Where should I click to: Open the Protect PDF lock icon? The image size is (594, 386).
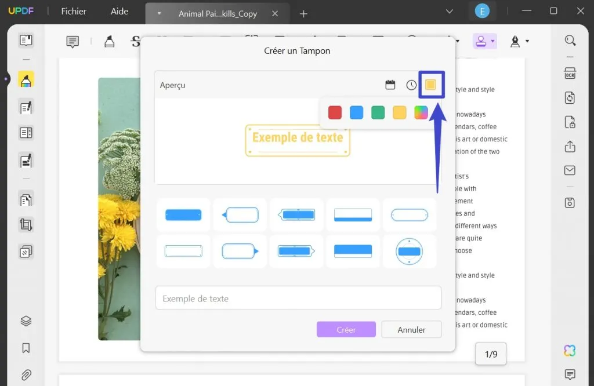pyautogui.click(x=570, y=122)
